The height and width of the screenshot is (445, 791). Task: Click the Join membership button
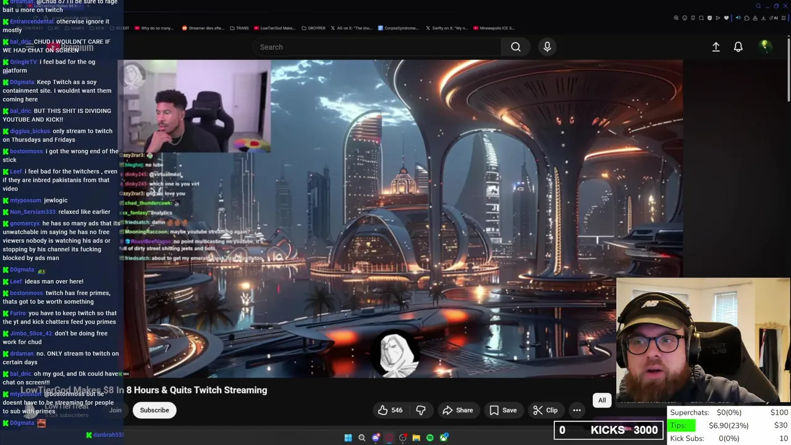(x=116, y=410)
